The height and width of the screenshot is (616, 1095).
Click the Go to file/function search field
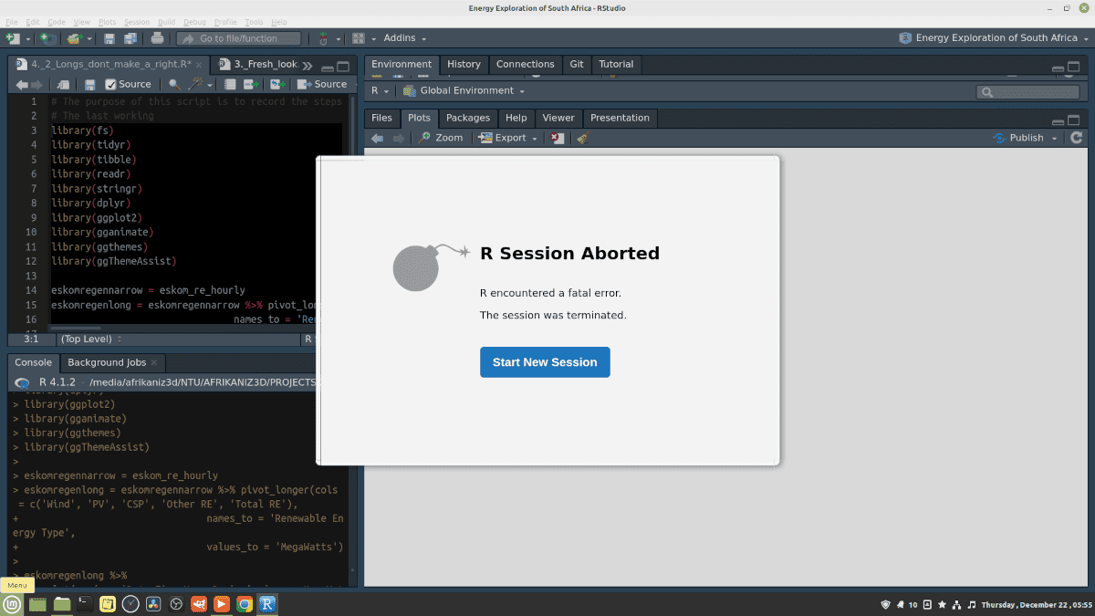point(239,38)
